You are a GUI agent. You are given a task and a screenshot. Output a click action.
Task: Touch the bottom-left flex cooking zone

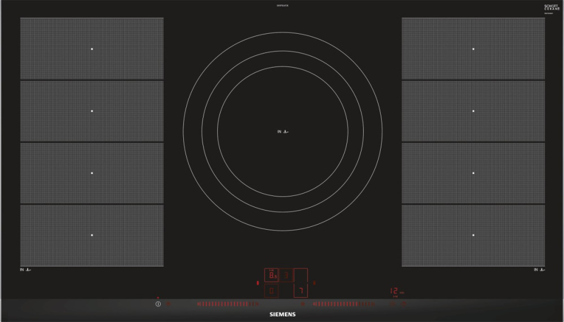pyautogui.click(x=92, y=235)
